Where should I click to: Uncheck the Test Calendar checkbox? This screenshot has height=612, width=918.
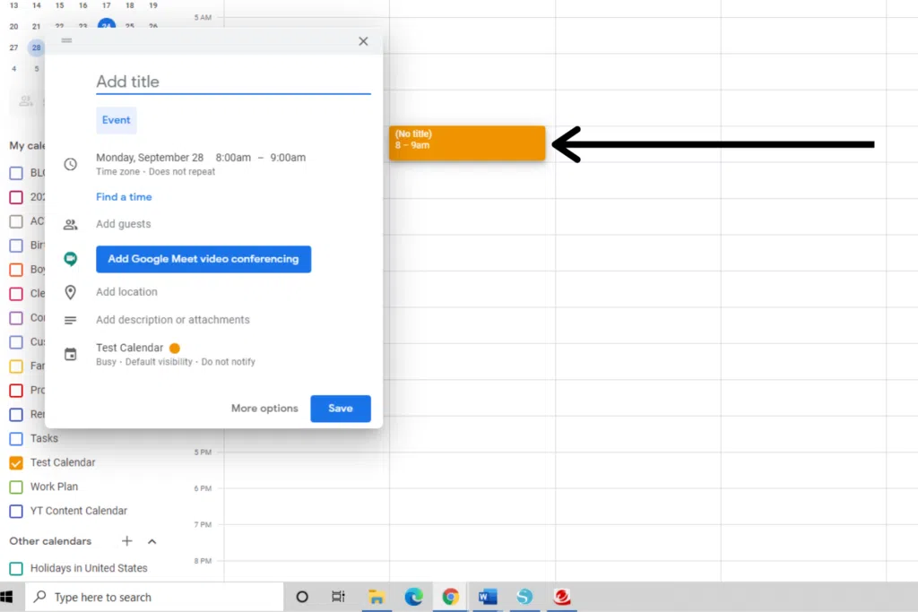pyautogui.click(x=16, y=462)
